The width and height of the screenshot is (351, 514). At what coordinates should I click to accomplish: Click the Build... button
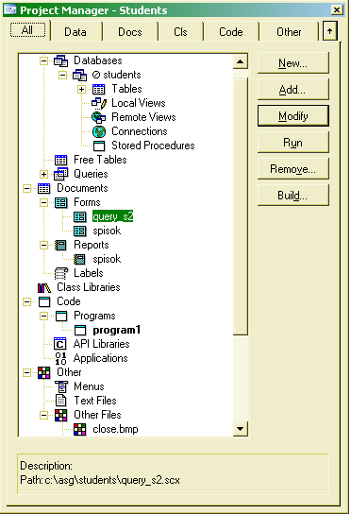coord(293,196)
